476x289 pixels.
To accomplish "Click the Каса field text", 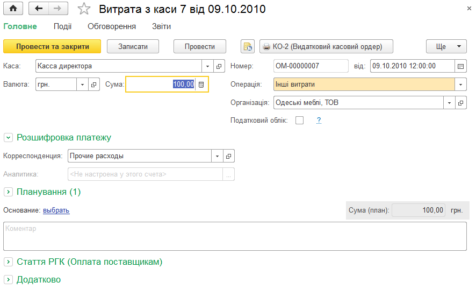I will coord(119,66).
